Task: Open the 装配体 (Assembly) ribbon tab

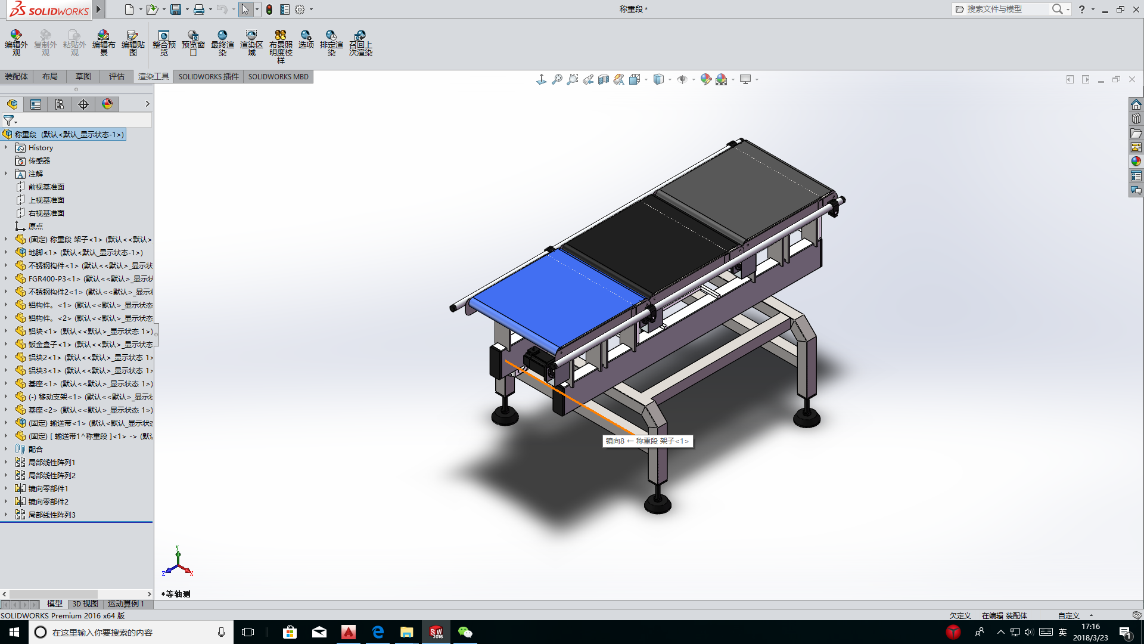Action: point(17,76)
